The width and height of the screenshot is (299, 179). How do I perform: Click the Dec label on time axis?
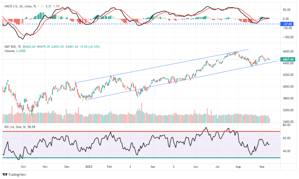click(67, 167)
